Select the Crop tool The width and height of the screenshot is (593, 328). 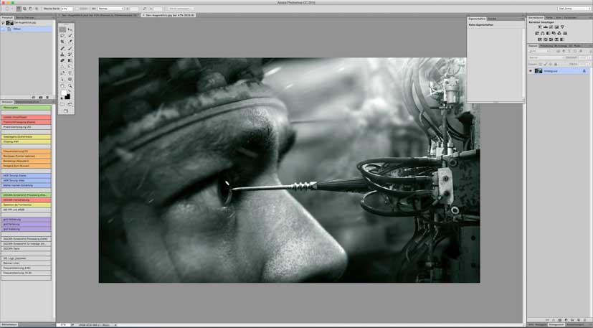point(62,42)
